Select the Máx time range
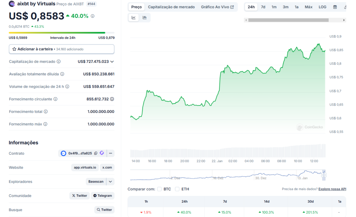The image size is (356, 217). pos(309,7)
